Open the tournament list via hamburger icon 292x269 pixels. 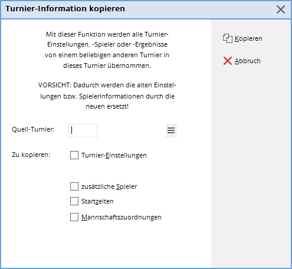[x=171, y=130]
